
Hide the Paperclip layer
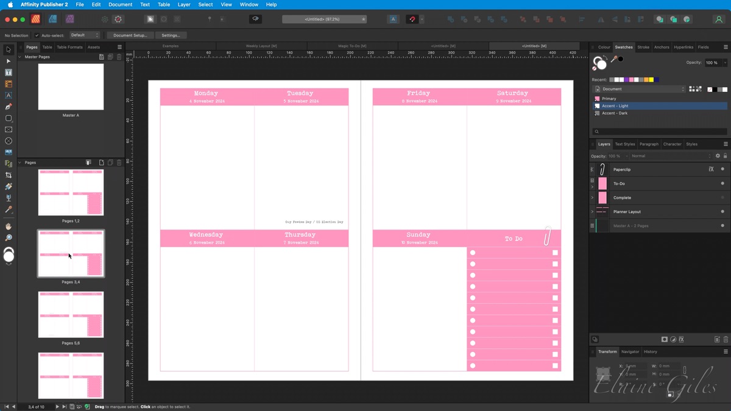point(722,169)
